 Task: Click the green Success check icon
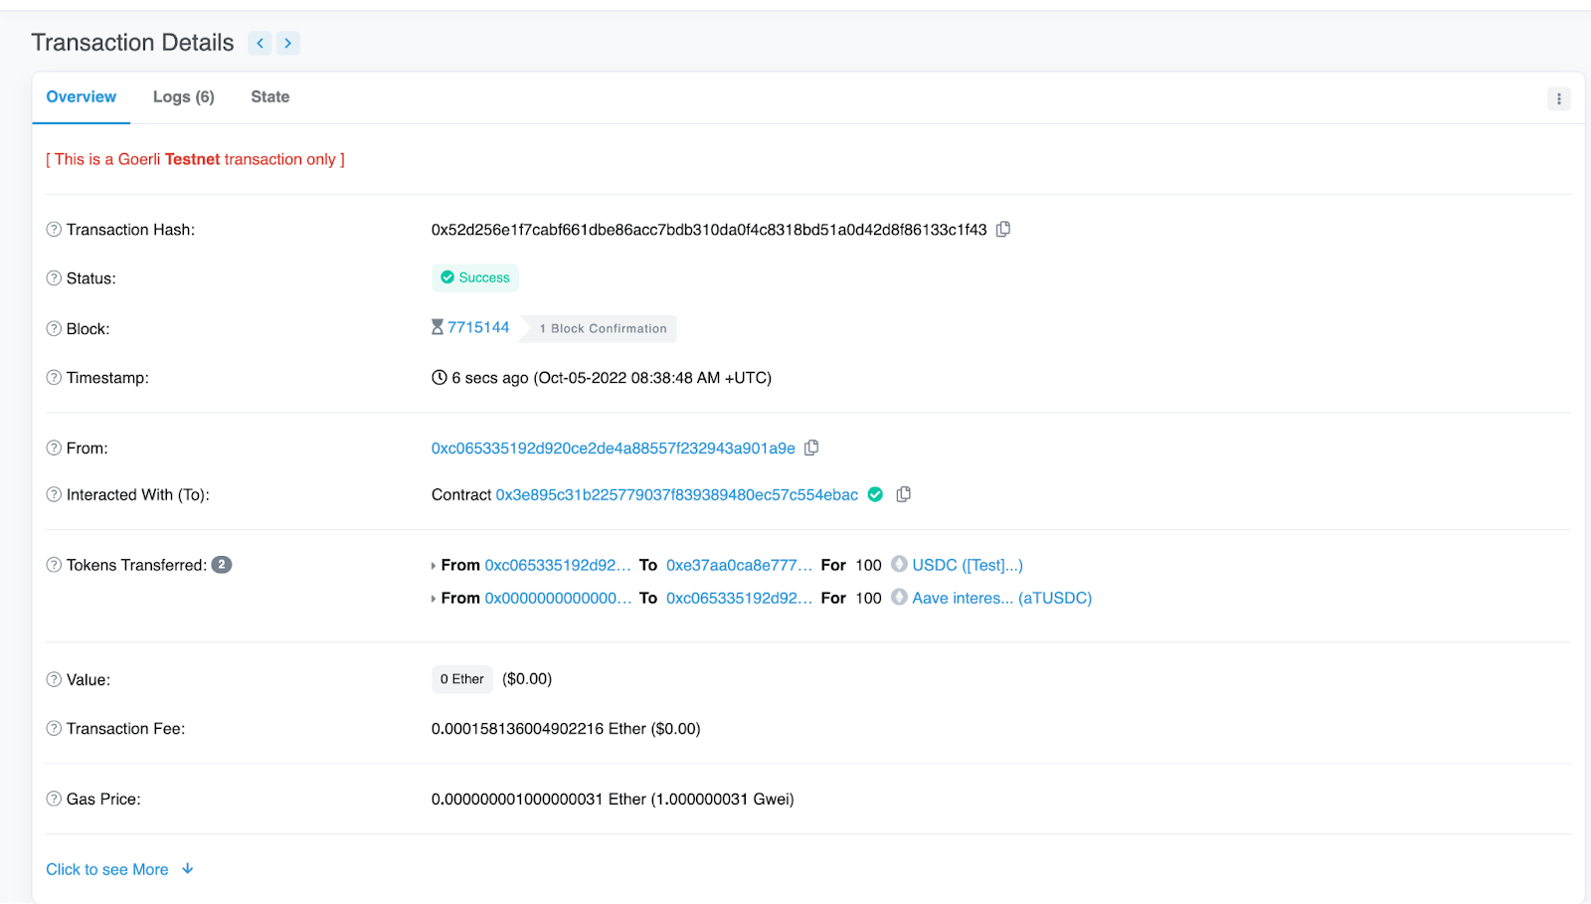(447, 277)
